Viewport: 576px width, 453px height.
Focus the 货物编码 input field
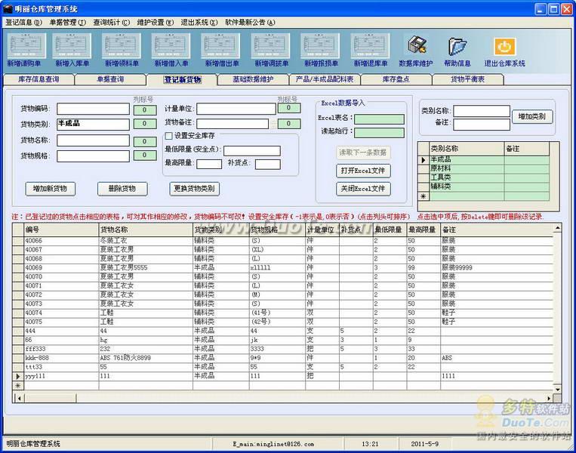(93, 109)
